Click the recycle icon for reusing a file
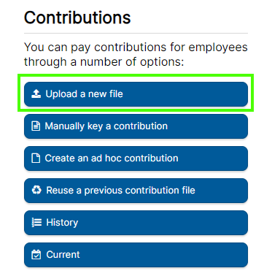264x279 pixels. [36, 190]
